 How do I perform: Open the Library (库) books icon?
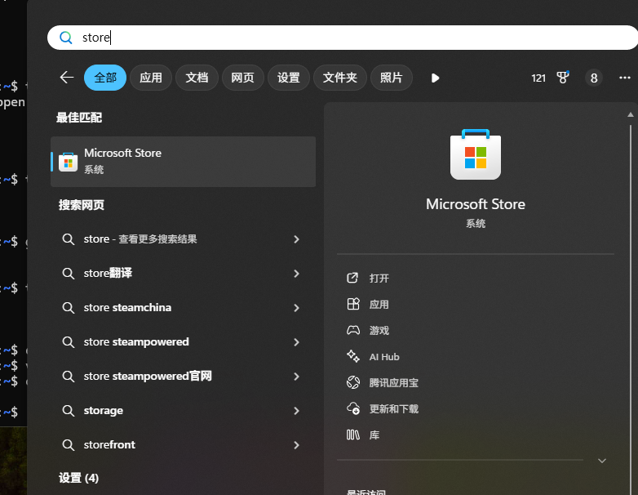coord(352,435)
